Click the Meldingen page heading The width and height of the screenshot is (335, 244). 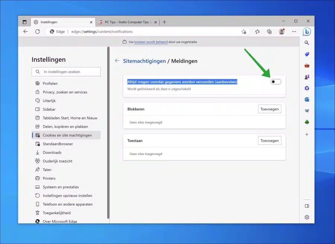click(184, 61)
